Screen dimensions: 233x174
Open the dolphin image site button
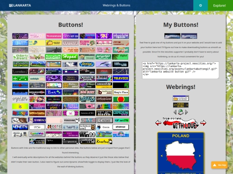pos(104,64)
